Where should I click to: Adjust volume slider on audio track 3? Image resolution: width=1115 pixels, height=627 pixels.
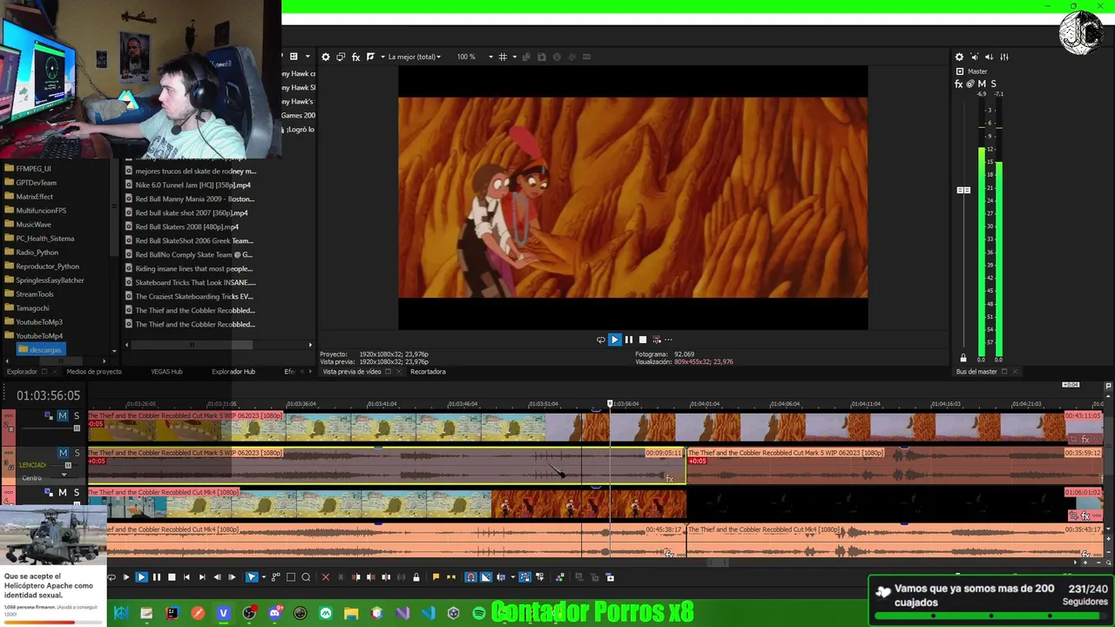68,465
